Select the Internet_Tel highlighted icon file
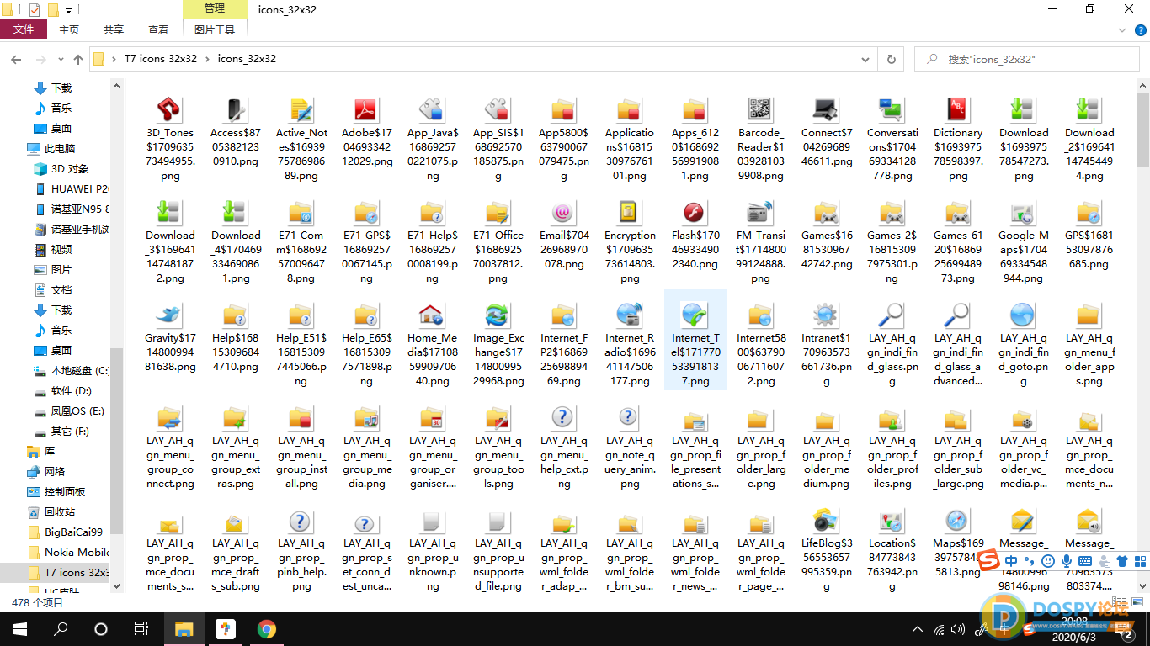1150x646 pixels. pos(695,339)
